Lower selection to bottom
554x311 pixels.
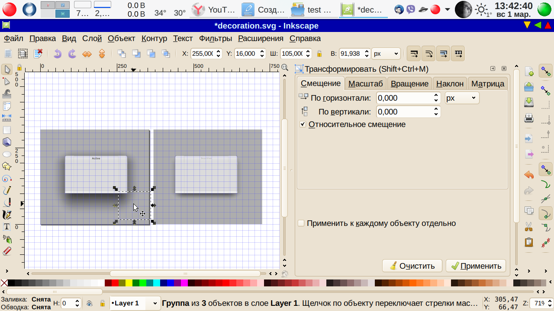click(122, 54)
